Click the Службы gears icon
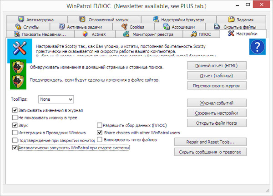Screen dimensions: 273x196 pyautogui.click(x=18, y=27)
